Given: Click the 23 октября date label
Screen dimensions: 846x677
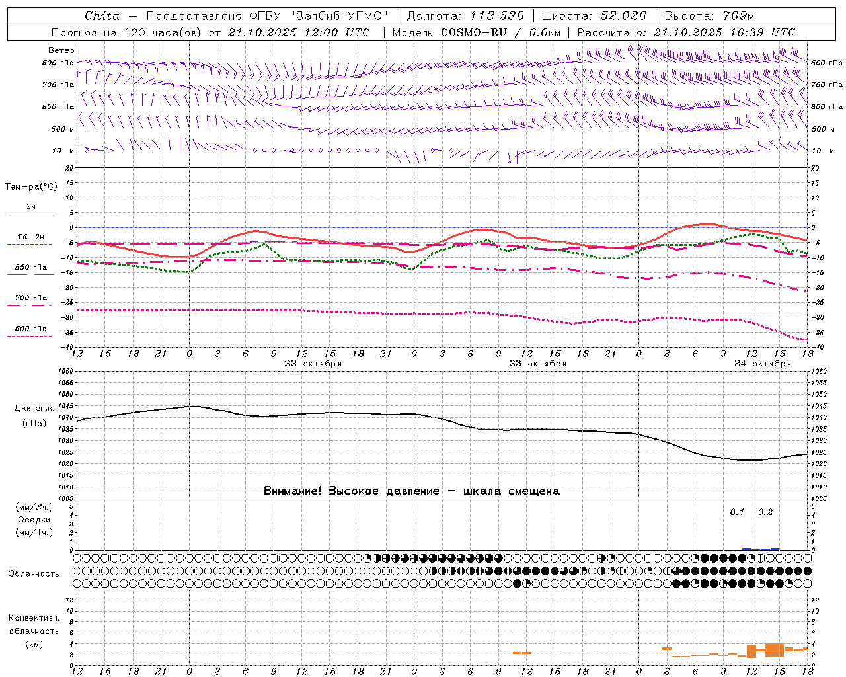Looking at the screenshot, I should pyautogui.click(x=538, y=364).
